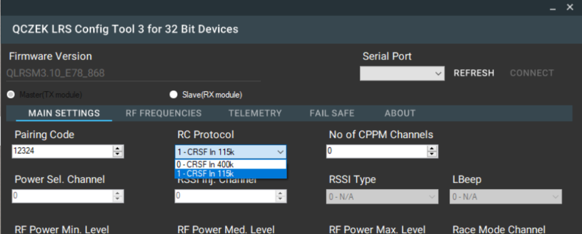Decrease the Pairing Code value by one
582x234 pixels.
point(118,155)
